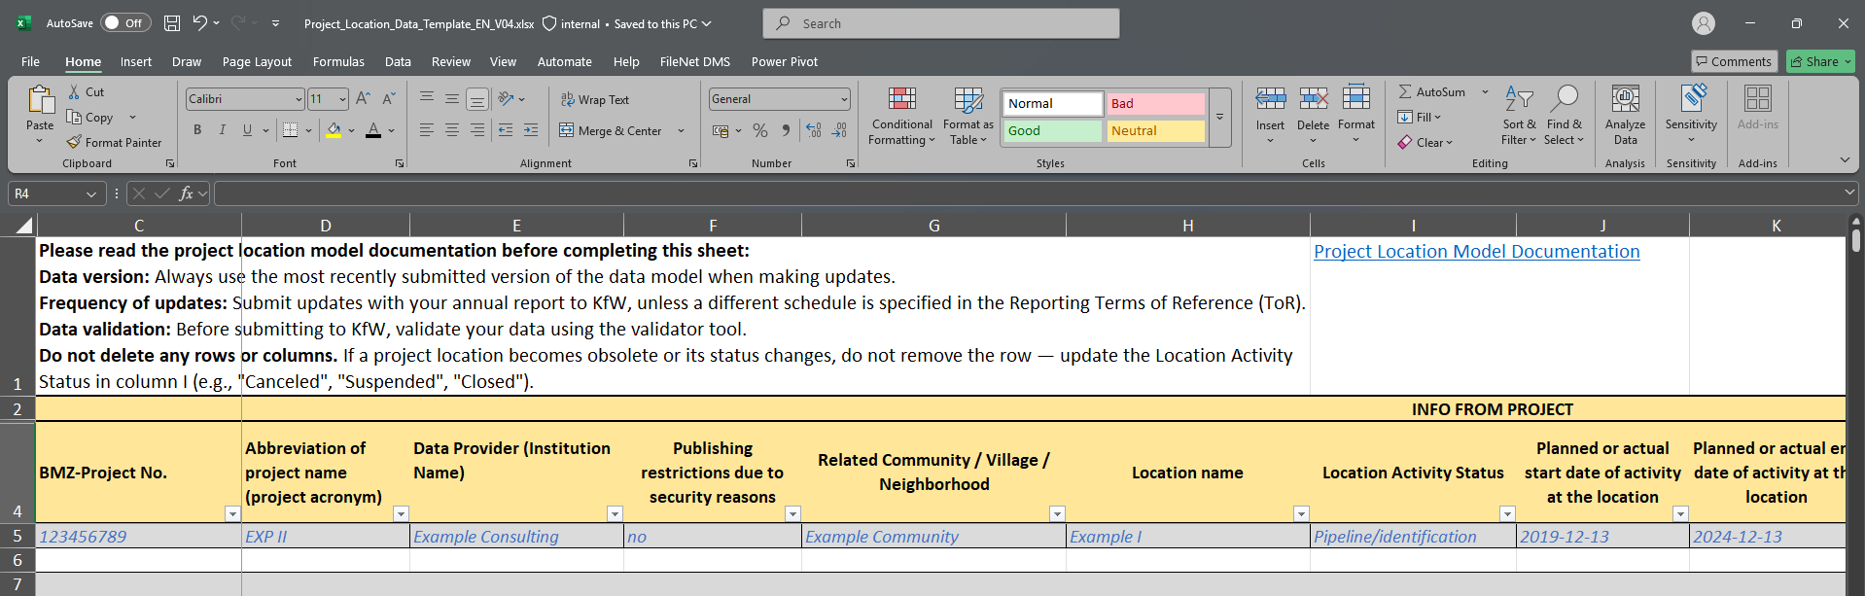Open the Format cells menu
Viewport: 1865px width, 596px height.
pyautogui.click(x=1356, y=117)
